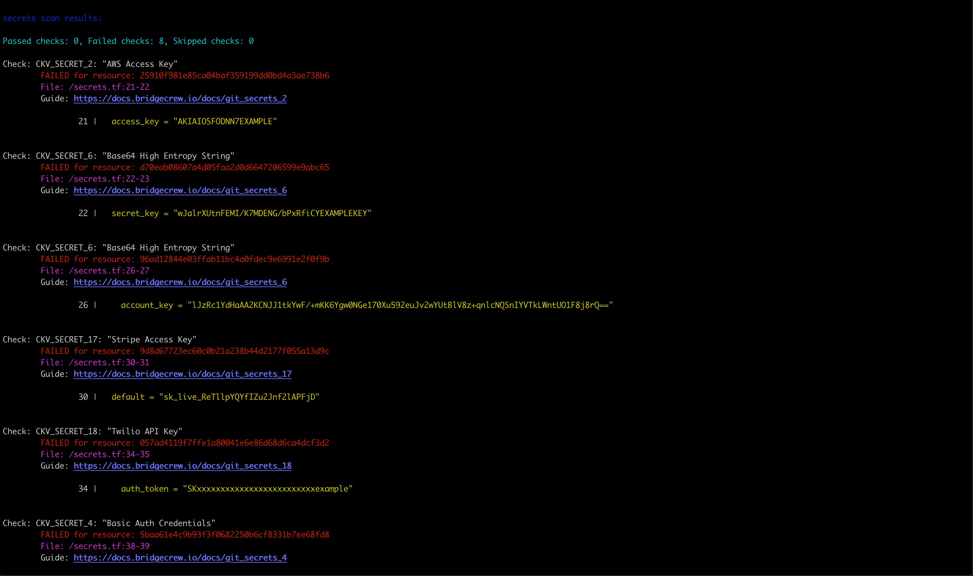Click the Basic Auth Credentials check heading
973x576 pixels.
(109, 523)
